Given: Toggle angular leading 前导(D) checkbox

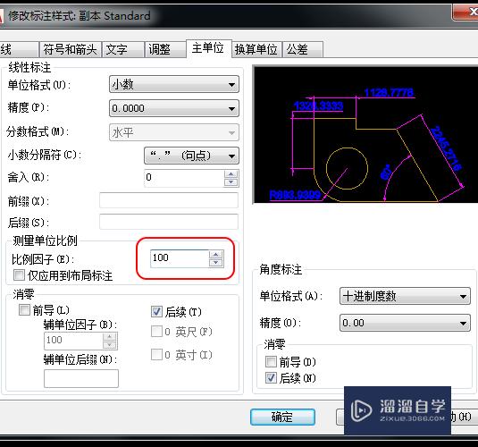Looking at the screenshot, I should (x=271, y=361).
